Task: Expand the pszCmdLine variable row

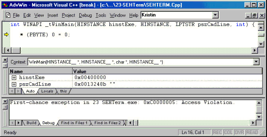Action: (x=14, y=84)
